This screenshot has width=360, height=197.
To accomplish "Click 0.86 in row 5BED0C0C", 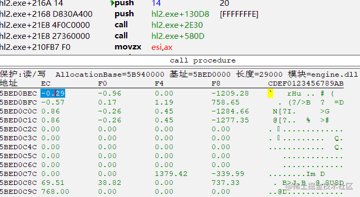I will coord(50,111).
